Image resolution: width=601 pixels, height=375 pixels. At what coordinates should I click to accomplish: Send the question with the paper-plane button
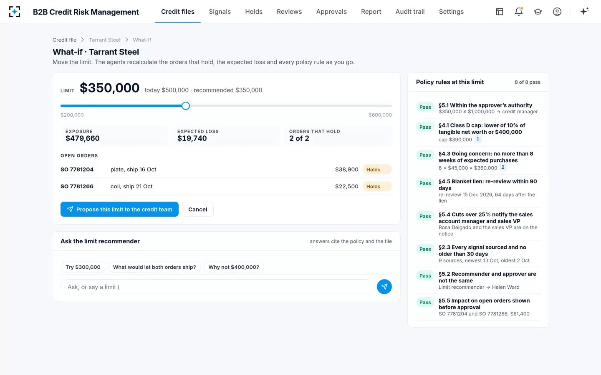tap(384, 287)
